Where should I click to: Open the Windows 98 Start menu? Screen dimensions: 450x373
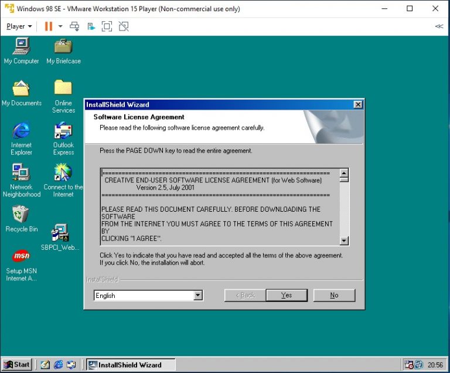16,365
